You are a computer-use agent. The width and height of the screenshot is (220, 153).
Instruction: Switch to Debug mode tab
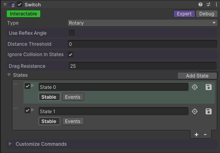pyautogui.click(x=207, y=14)
